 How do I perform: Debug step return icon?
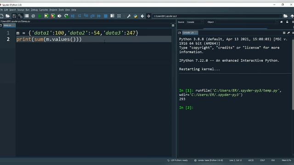pyautogui.click(x=92, y=16)
